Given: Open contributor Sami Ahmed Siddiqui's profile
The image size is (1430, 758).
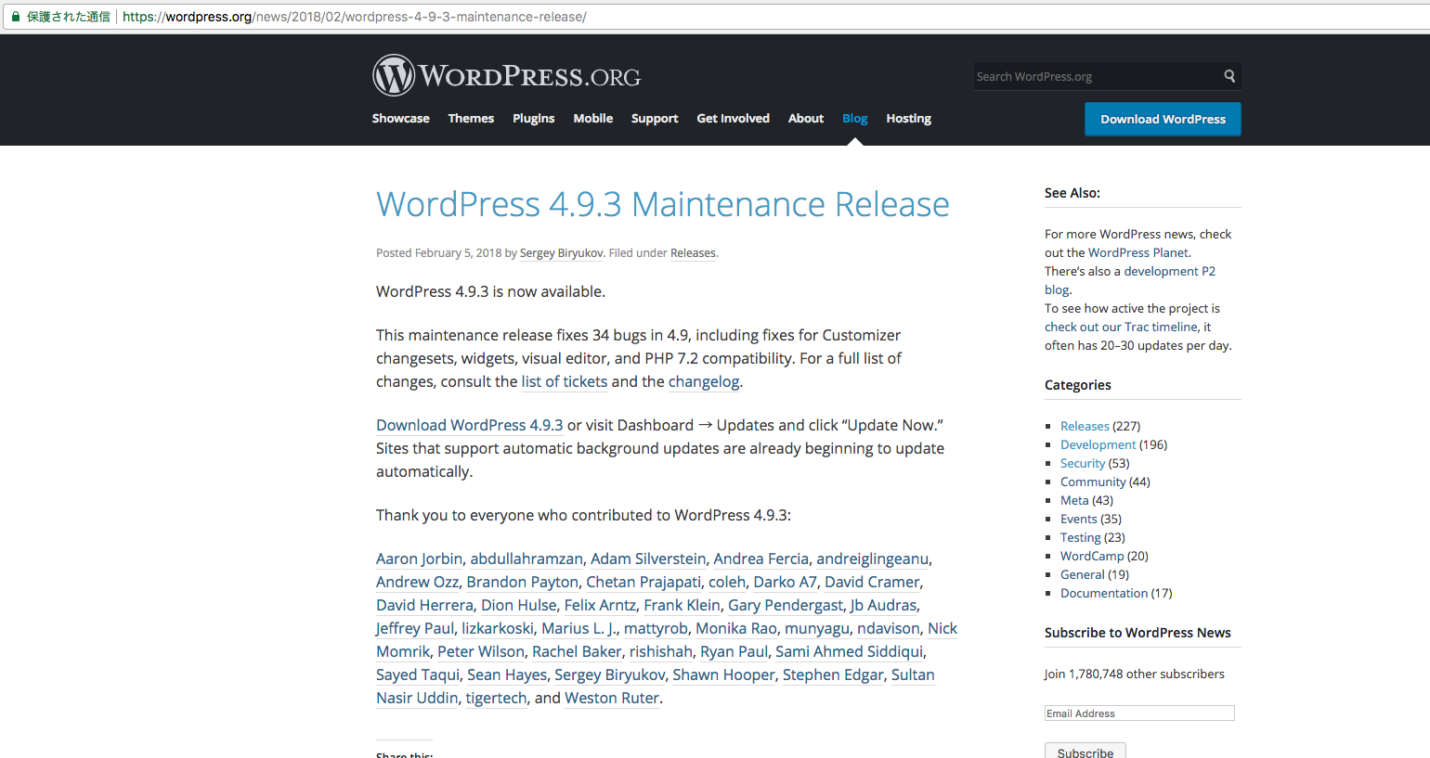Looking at the screenshot, I should [849, 651].
